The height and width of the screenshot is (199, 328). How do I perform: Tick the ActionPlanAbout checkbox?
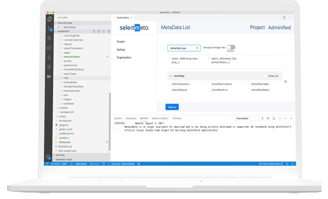coord(169,84)
